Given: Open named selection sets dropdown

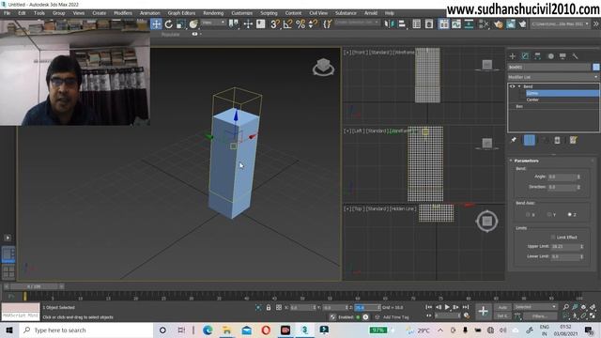Looking at the screenshot, I should (x=357, y=23).
